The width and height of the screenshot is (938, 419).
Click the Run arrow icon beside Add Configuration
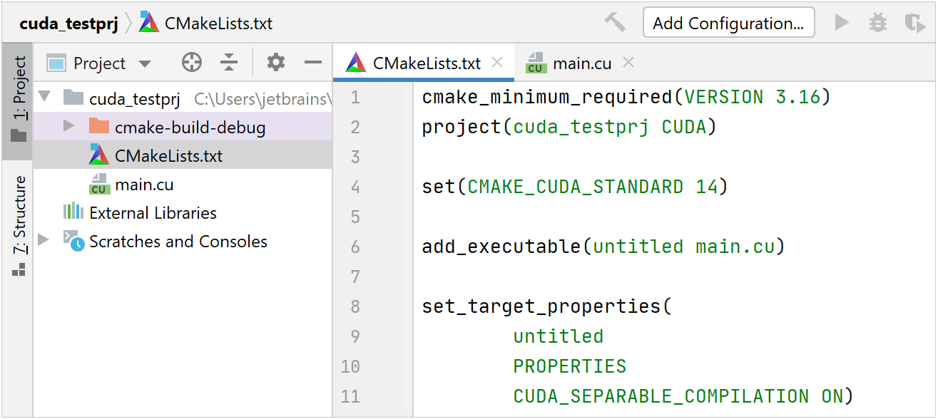842,22
